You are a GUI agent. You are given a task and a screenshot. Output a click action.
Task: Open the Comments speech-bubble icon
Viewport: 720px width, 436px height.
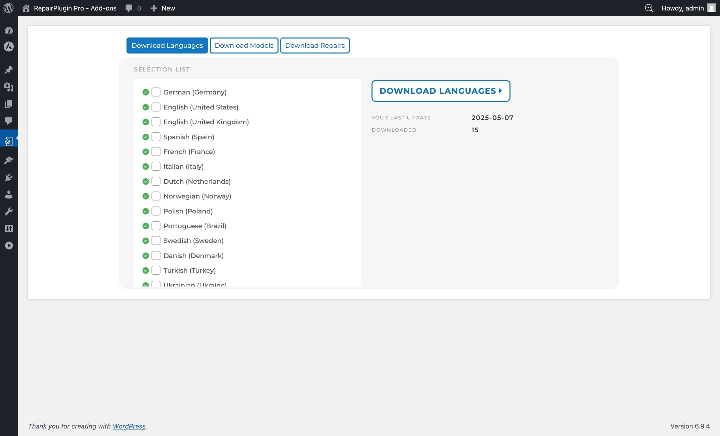coord(9,121)
